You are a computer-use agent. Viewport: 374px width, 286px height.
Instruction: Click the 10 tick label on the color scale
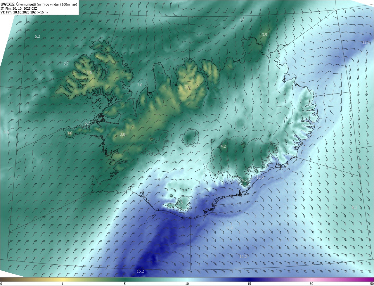click(x=187, y=284)
